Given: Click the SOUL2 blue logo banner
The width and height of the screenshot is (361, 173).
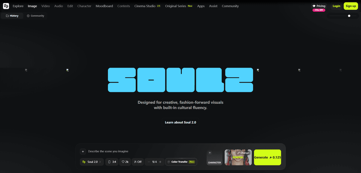Looking at the screenshot, I should click(180, 80).
